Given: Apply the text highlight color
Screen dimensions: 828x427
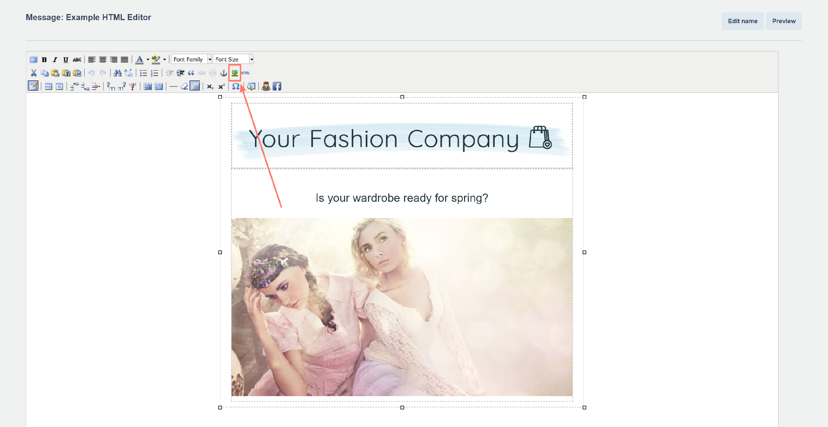Looking at the screenshot, I should [156, 59].
